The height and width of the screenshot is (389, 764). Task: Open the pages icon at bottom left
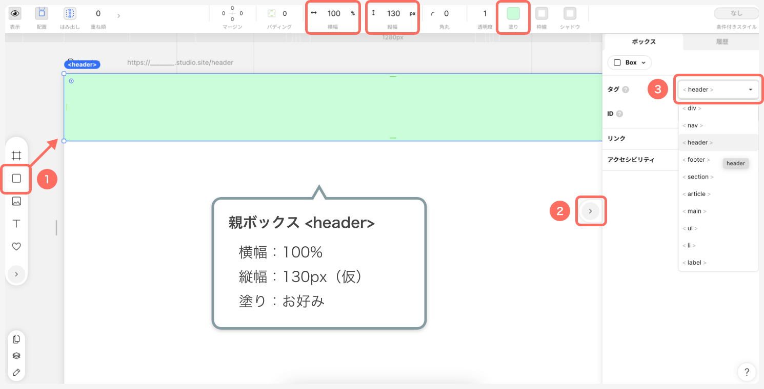[x=16, y=339]
